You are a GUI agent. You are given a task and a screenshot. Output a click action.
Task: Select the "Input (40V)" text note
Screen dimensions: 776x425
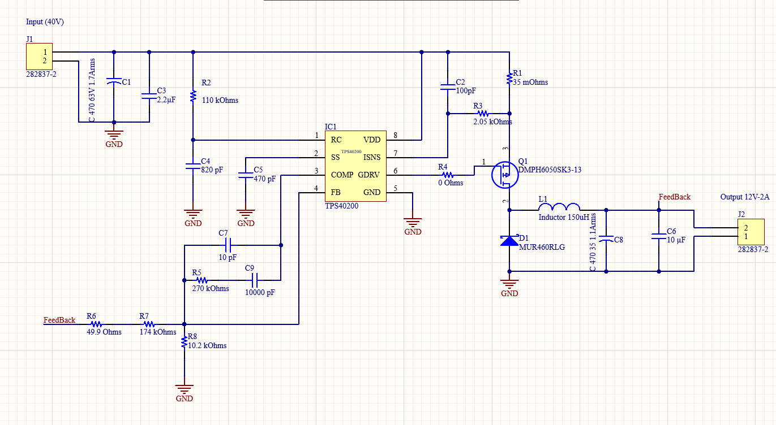(44, 21)
